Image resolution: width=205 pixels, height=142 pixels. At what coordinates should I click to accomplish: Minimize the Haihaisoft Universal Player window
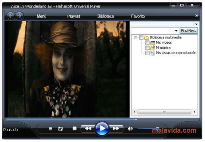[173, 5]
